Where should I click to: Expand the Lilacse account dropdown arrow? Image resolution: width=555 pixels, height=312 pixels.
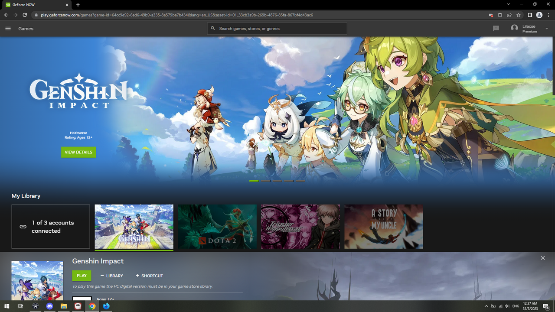coord(546,29)
